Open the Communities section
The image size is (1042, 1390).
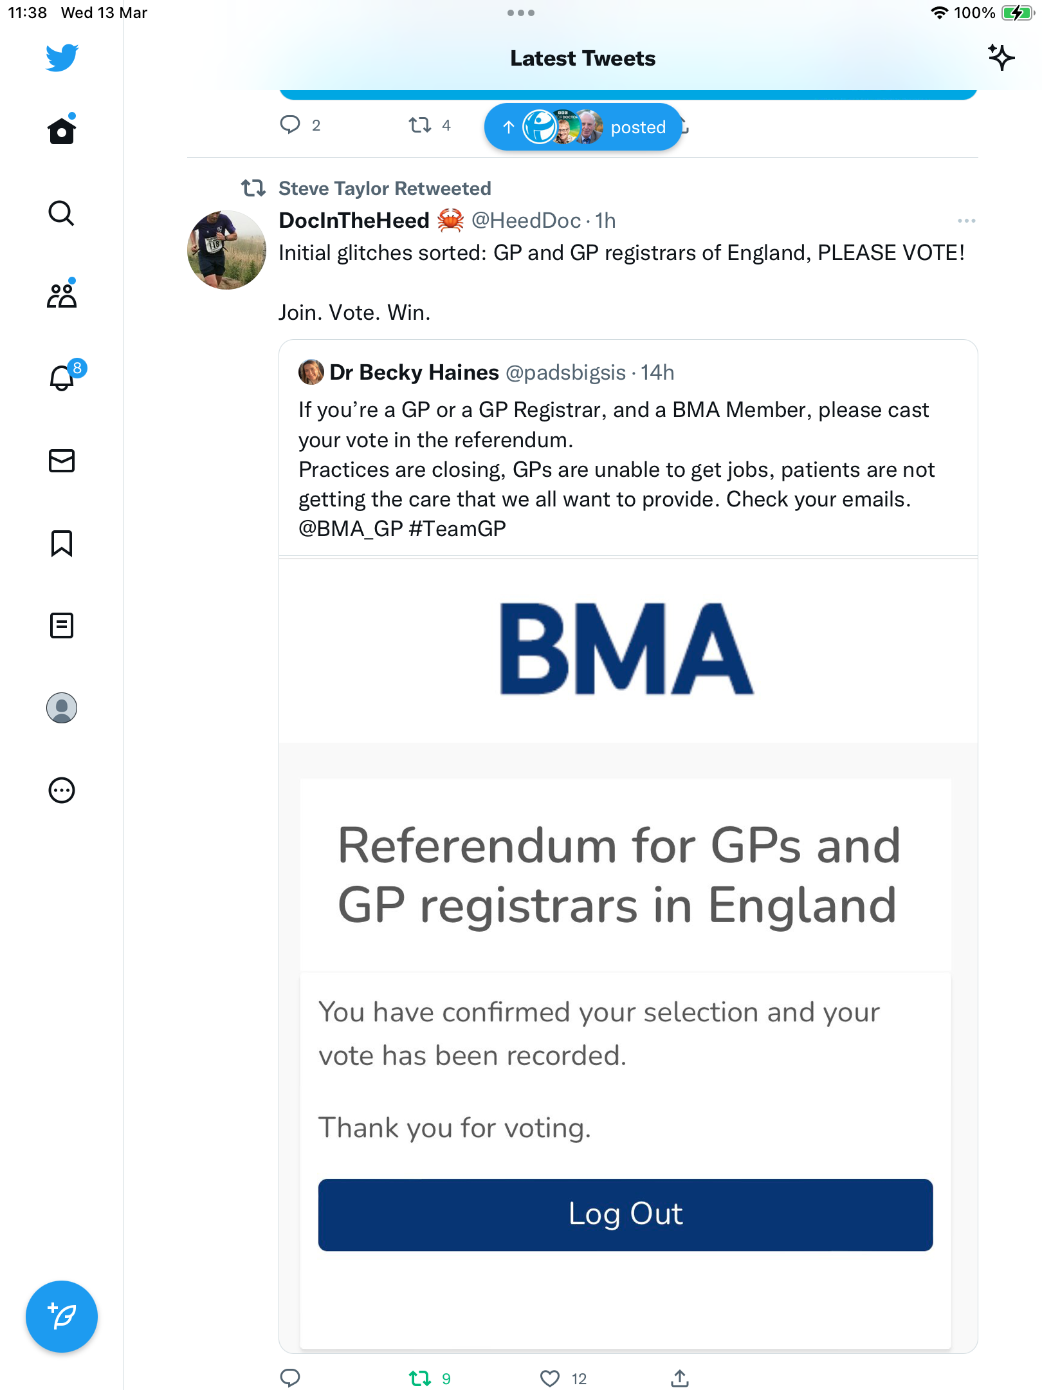click(62, 295)
